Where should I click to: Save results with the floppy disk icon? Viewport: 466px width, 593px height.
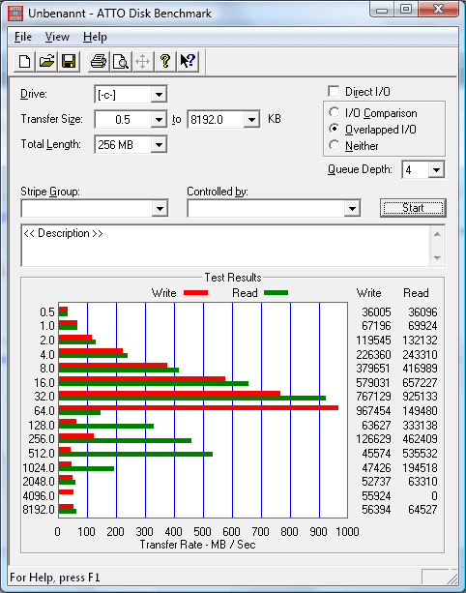[69, 61]
